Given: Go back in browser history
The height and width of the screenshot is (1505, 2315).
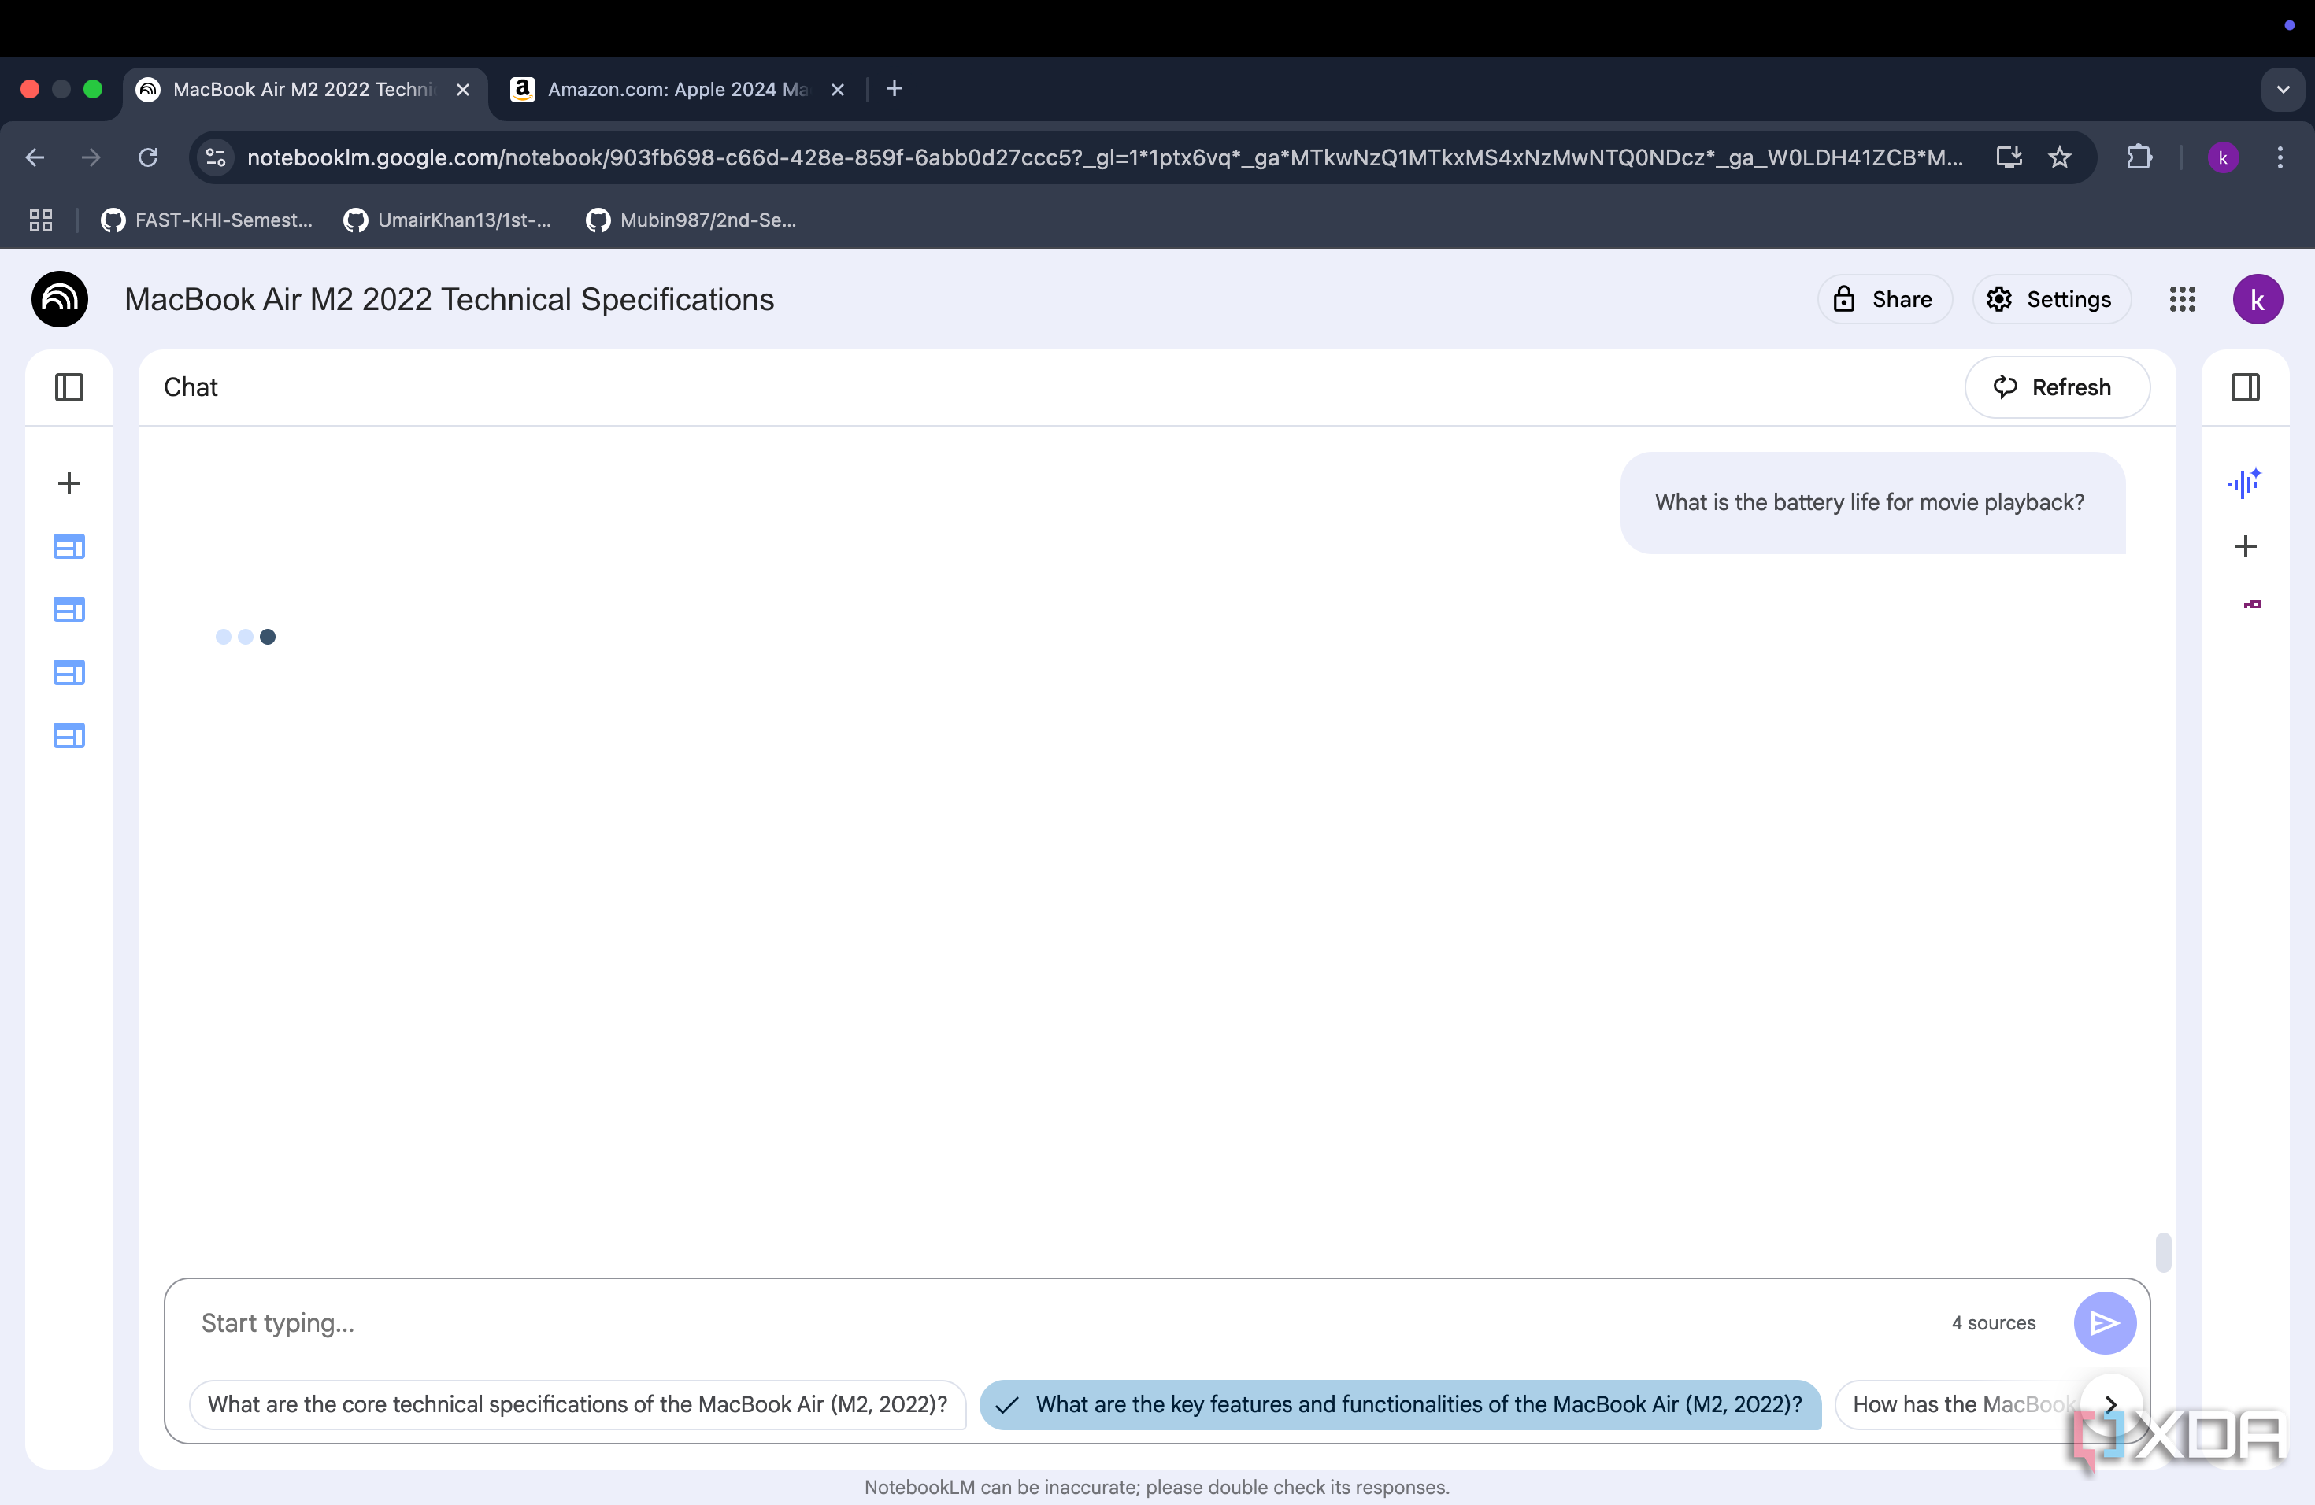Looking at the screenshot, I should pyautogui.click(x=36, y=157).
